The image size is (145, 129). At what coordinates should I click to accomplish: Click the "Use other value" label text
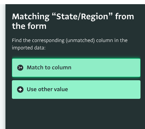pos(47,89)
